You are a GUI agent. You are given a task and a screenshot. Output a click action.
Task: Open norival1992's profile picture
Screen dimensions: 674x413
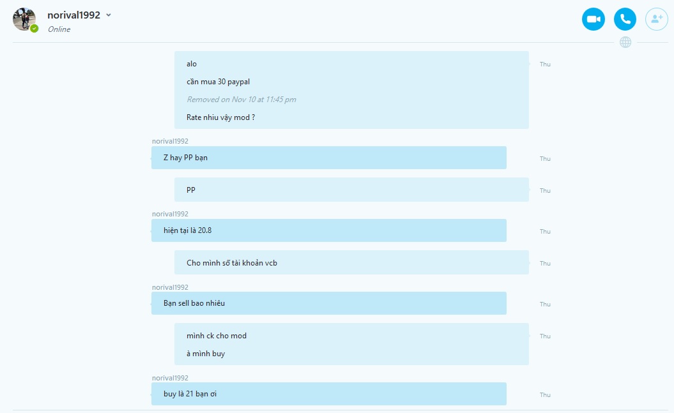(x=24, y=19)
